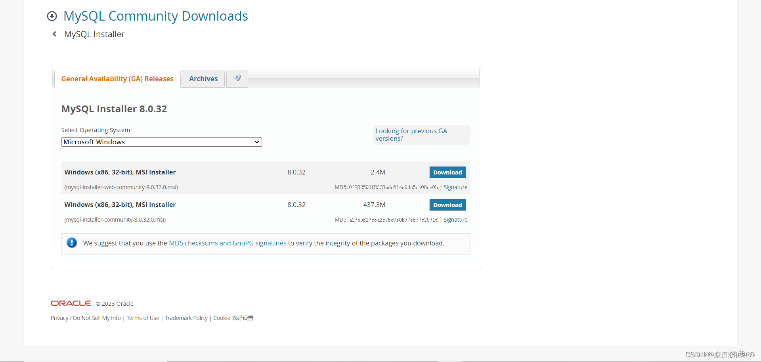The width and height of the screenshot is (761, 362).
Task: Click the © 2023 Oracle copyright text
Action: [115, 304]
